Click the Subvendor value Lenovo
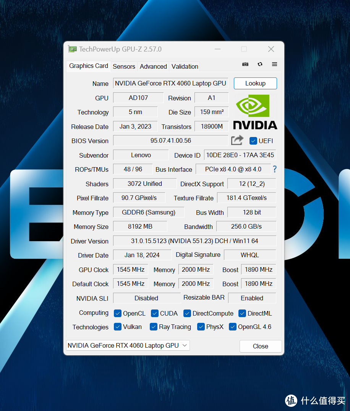 (141, 155)
